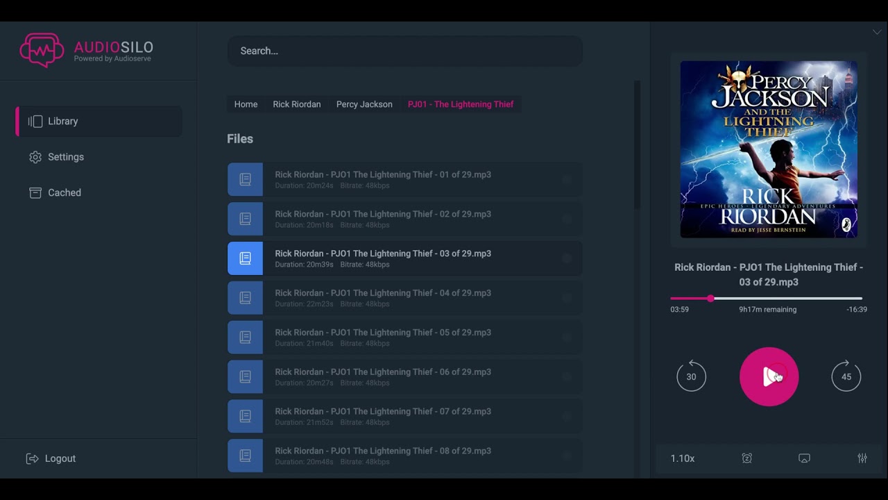This screenshot has height=500, width=888.
Task: Click file icon for 02 of 29.mp3
Action: pyautogui.click(x=245, y=219)
